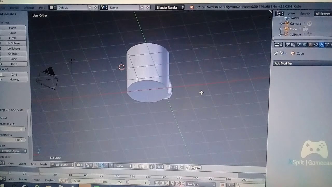Click the Number of Cuts slider field
The image size is (332, 187).
point(13,129)
